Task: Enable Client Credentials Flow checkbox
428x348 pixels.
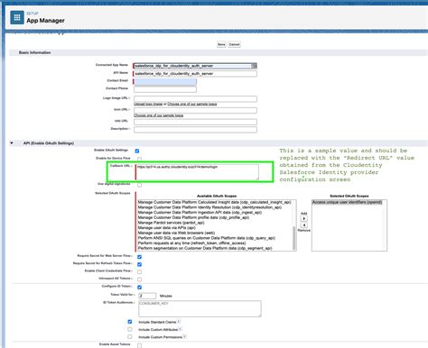Action: point(139,271)
